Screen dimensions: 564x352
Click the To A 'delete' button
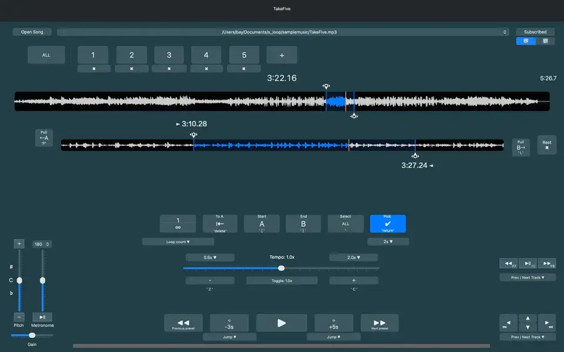220,224
